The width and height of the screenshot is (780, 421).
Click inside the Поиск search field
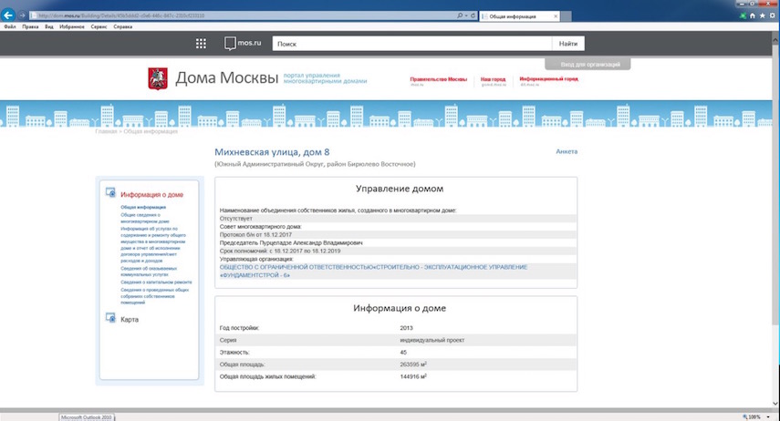coord(411,43)
